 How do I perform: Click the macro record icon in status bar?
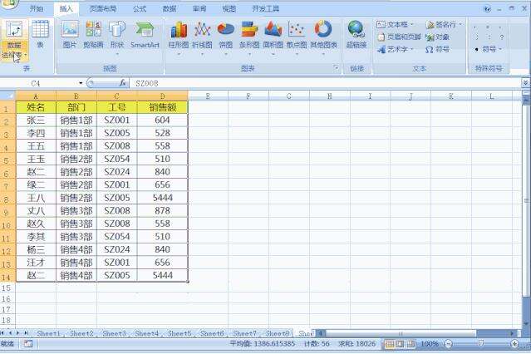28,344
